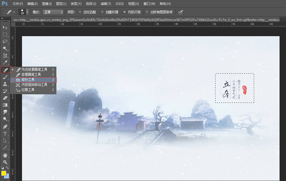Image resolution: width=286 pixels, height=181 pixels.
Task: Select the History Brush tool
Action: (5, 91)
